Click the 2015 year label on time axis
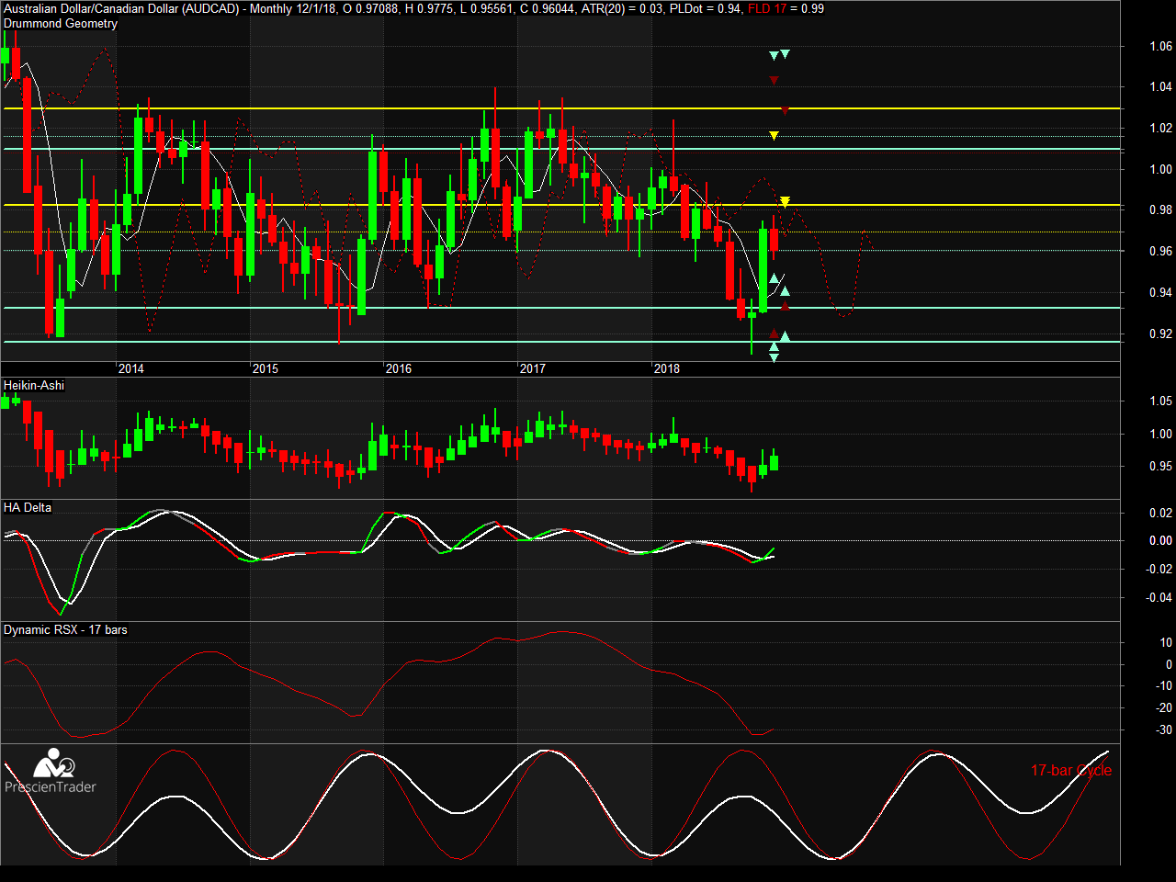 click(266, 368)
